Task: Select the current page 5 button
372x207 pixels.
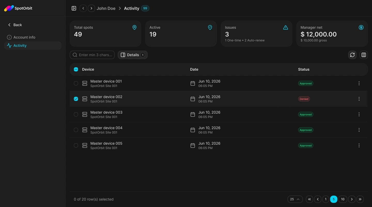Action: (x=334, y=199)
